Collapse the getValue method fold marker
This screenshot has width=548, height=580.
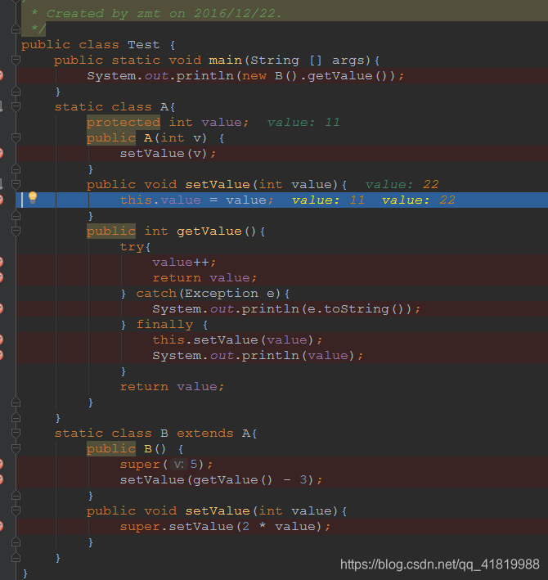[16, 231]
